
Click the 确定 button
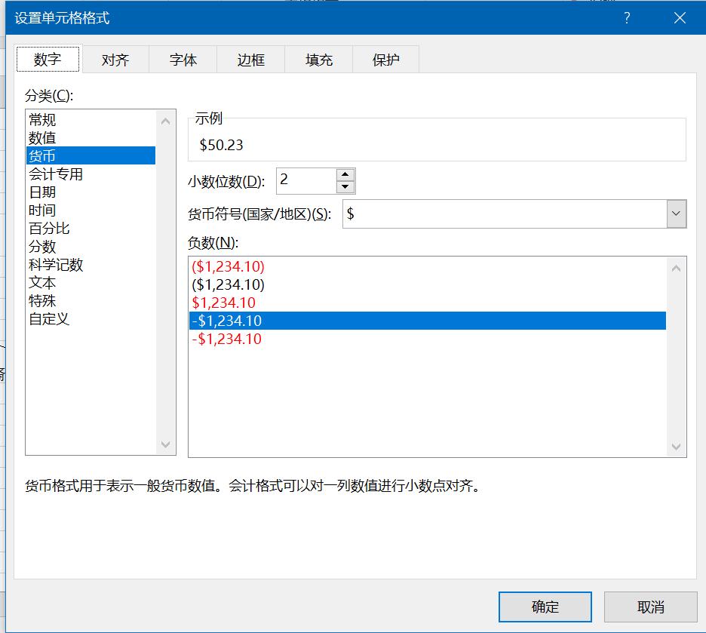(545, 607)
